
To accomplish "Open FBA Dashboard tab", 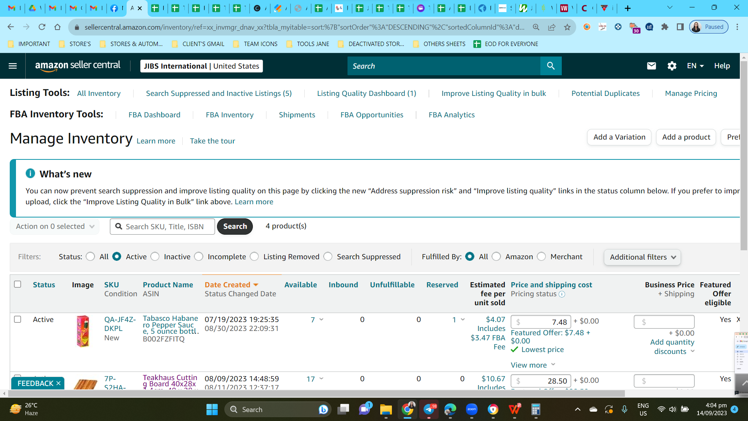I will (154, 115).
